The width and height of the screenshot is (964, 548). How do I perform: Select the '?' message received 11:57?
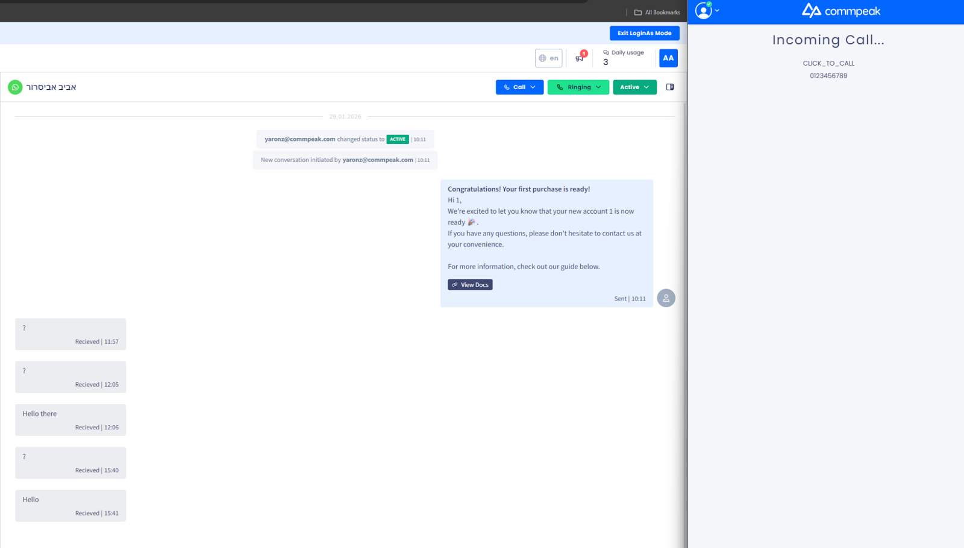[x=70, y=334]
